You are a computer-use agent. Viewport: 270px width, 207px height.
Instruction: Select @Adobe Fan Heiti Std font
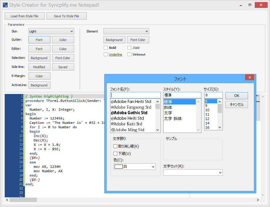131,102
